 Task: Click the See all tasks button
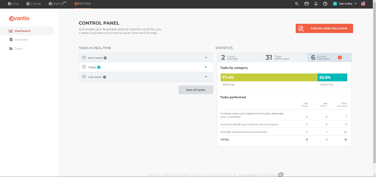pos(196,90)
